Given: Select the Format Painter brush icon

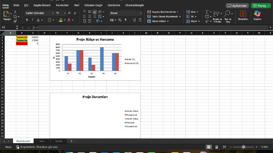Looking at the screenshot, I should click(15, 21).
